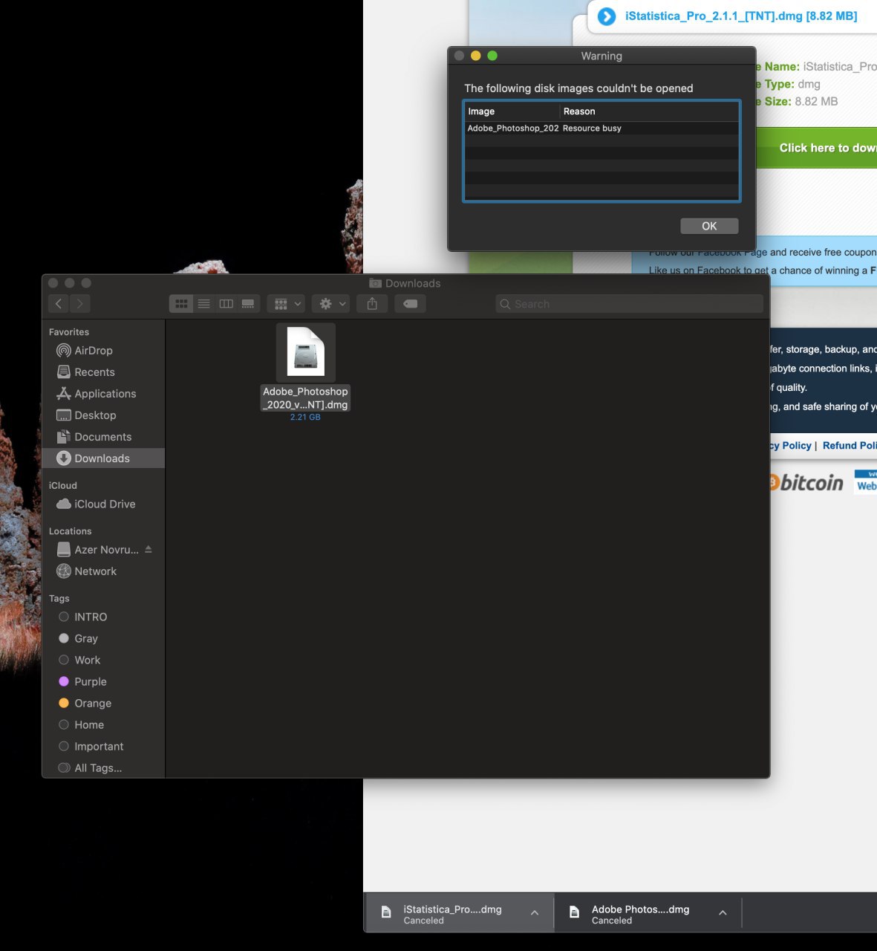The height and width of the screenshot is (951, 877).
Task: Open the group-by dropdown in Finder
Action: pyautogui.click(x=286, y=303)
